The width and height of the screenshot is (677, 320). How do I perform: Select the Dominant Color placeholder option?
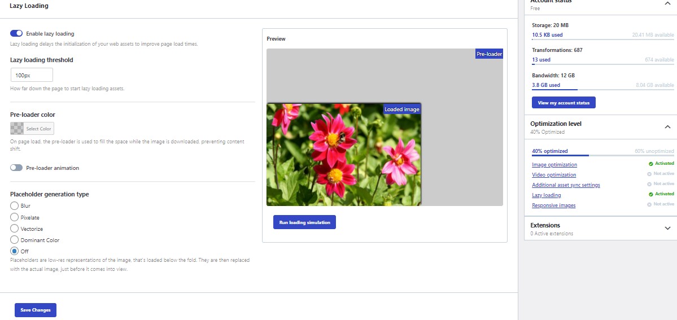click(x=14, y=240)
